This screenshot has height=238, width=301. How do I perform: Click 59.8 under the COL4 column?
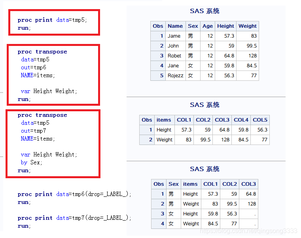[241, 130]
